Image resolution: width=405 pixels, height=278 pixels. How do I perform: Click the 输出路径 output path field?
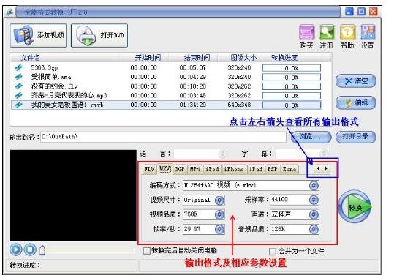(163, 137)
